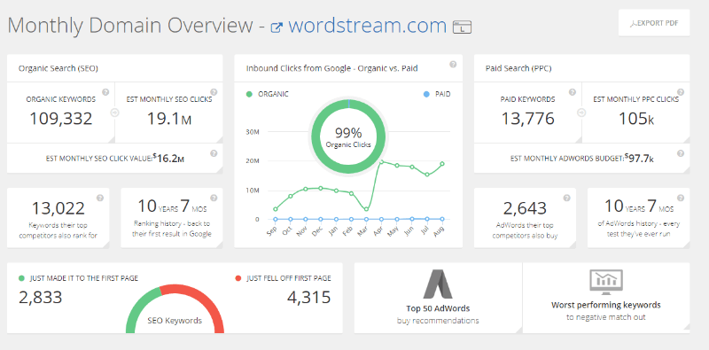The image size is (709, 350).
Task: Open help icon on Ranking history card
Action: click(x=214, y=198)
